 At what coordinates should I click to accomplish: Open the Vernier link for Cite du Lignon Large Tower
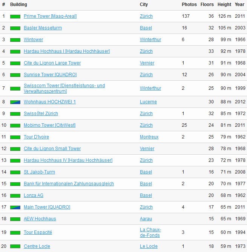point(147,63)
